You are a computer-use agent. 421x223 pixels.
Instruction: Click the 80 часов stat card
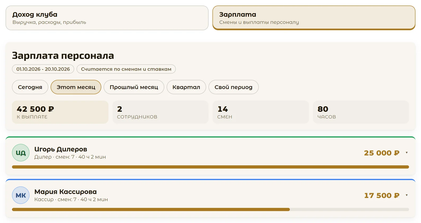click(x=361, y=112)
